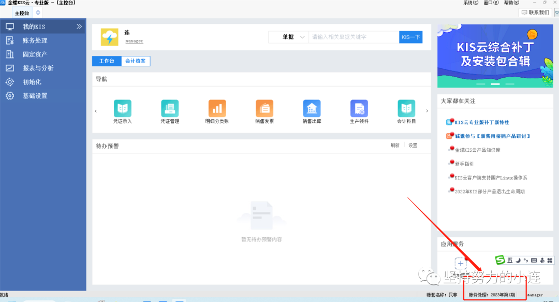Open the 销售发票 icon
Screen dimensions: 559x302
click(264, 109)
